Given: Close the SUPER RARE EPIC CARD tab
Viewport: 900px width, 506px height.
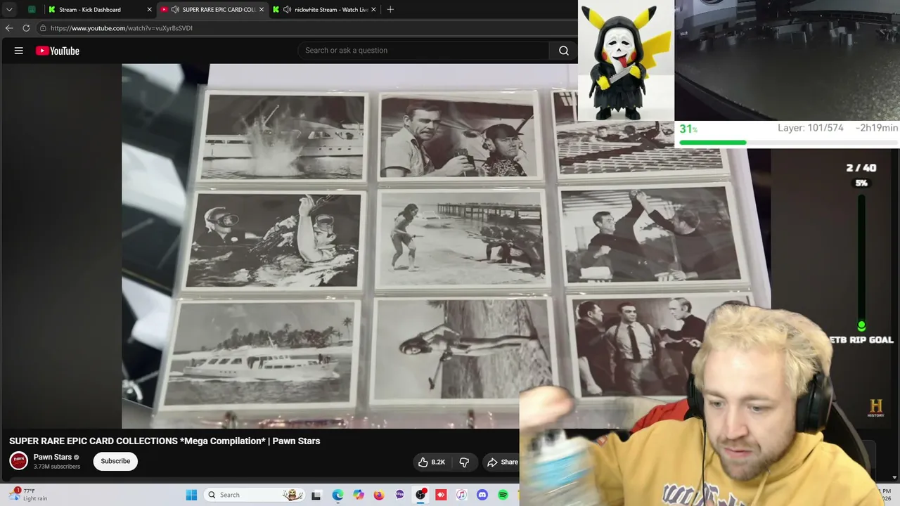Looking at the screenshot, I should [262, 10].
